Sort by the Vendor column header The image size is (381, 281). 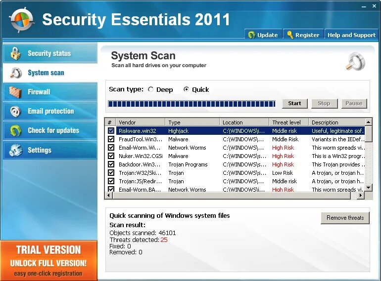[141, 122]
